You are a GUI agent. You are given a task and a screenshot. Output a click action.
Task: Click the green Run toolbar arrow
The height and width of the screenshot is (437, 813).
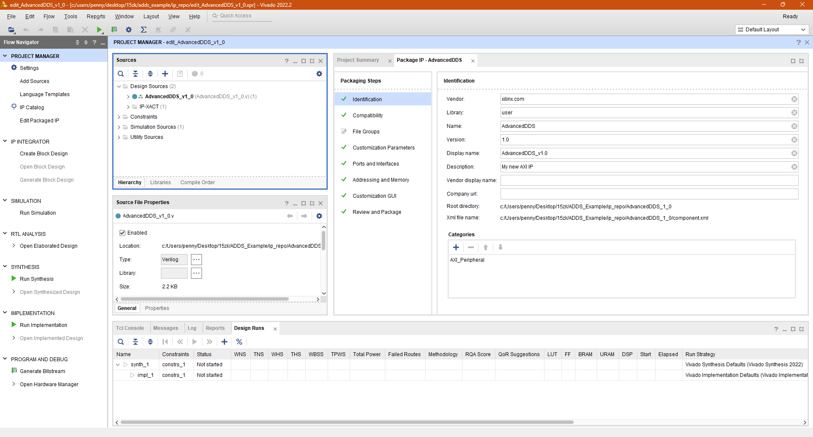99,30
